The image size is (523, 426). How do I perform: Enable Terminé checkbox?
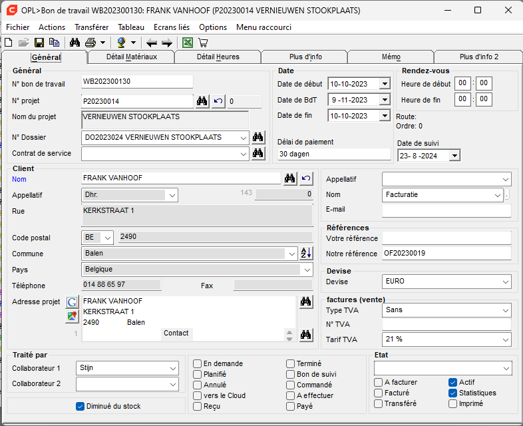coord(291,363)
